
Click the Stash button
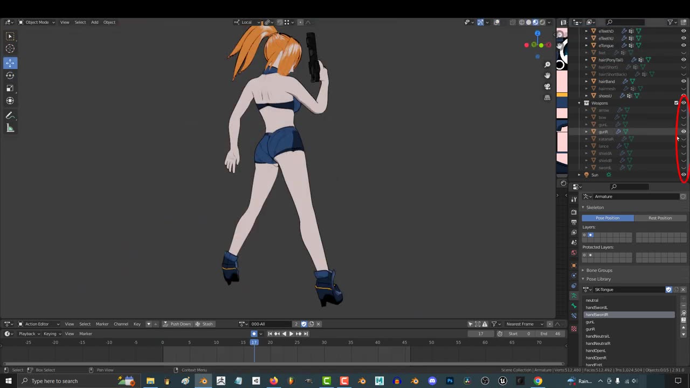[204, 324]
